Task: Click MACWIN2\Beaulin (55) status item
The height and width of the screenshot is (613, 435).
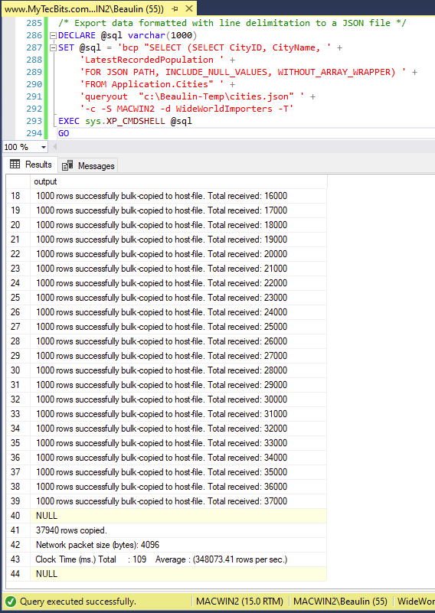Action: (340, 602)
